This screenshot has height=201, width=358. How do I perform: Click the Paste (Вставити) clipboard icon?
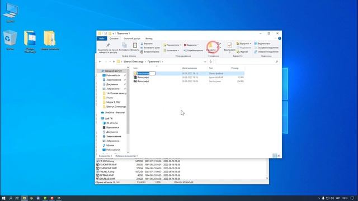click(135, 45)
